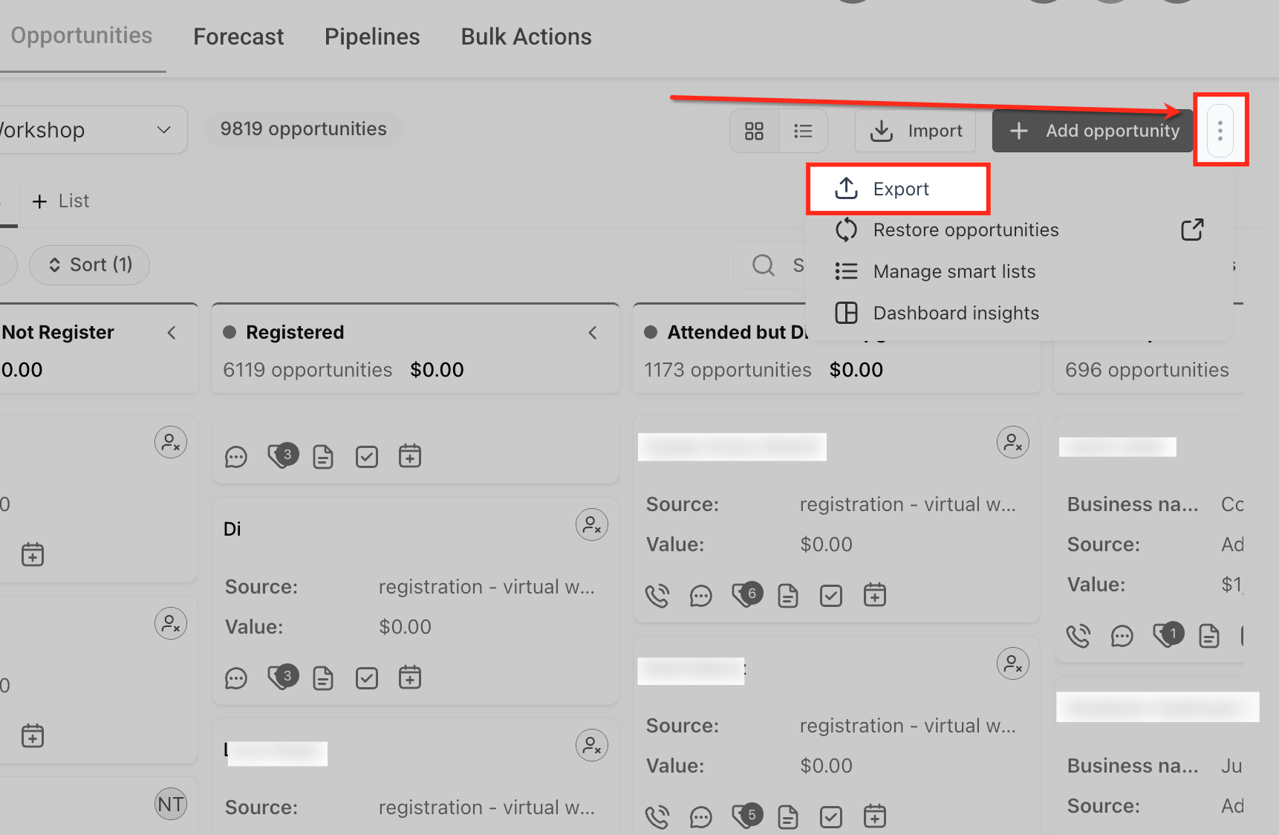Click calendar icon on card with tag badge 5

[x=875, y=816]
